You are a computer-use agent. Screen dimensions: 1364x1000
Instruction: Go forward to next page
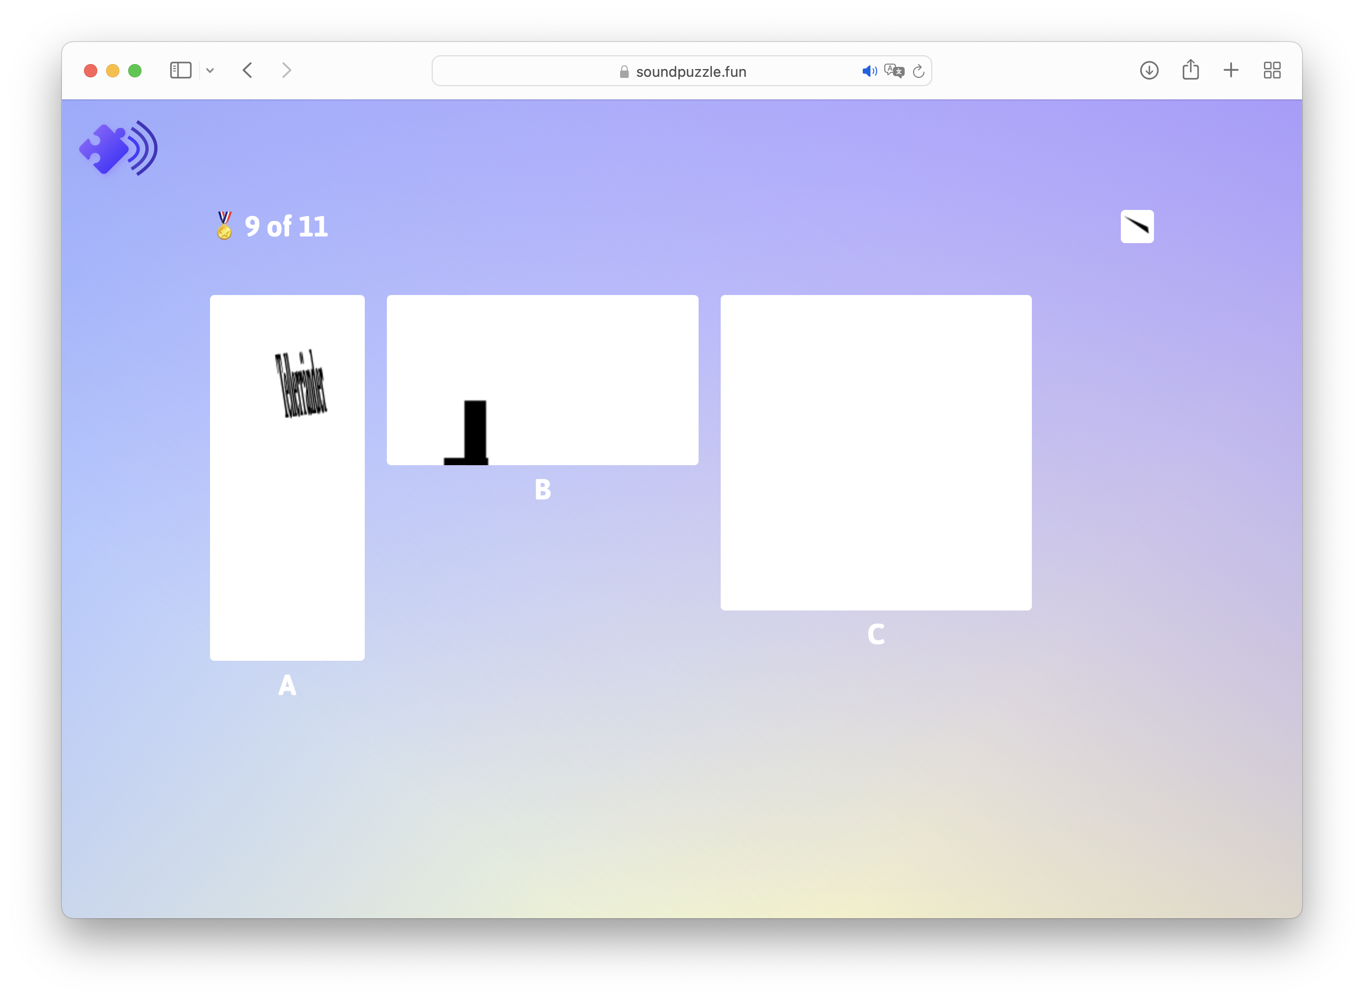point(286,70)
